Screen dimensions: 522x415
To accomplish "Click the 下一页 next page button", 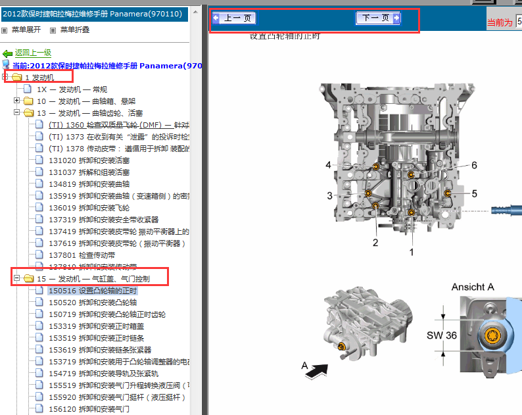I will pos(378,18).
